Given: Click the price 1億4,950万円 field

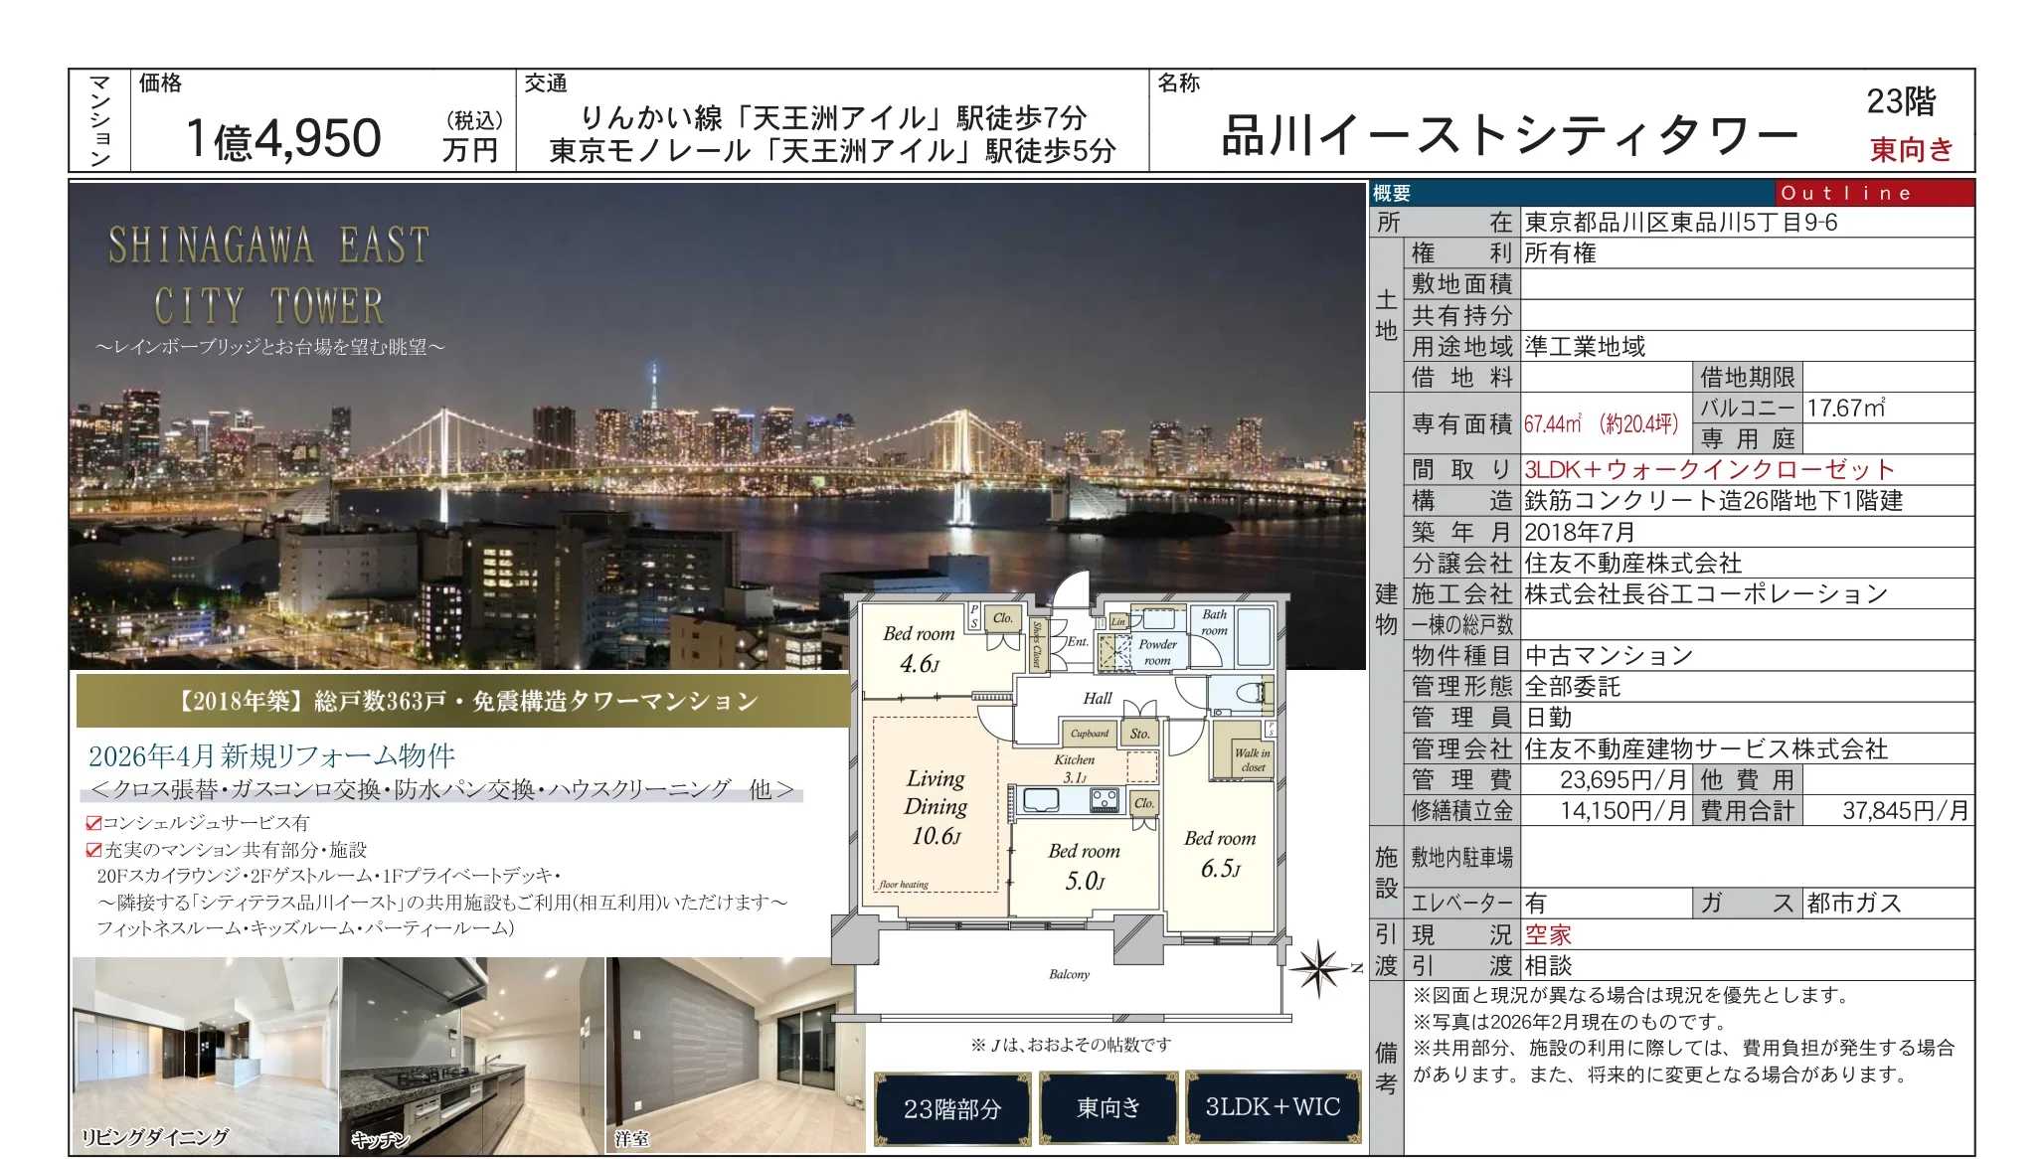Looking at the screenshot, I should (x=283, y=134).
